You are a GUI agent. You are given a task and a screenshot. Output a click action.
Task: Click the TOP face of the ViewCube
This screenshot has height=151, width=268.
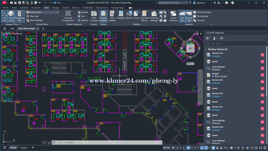190,48
